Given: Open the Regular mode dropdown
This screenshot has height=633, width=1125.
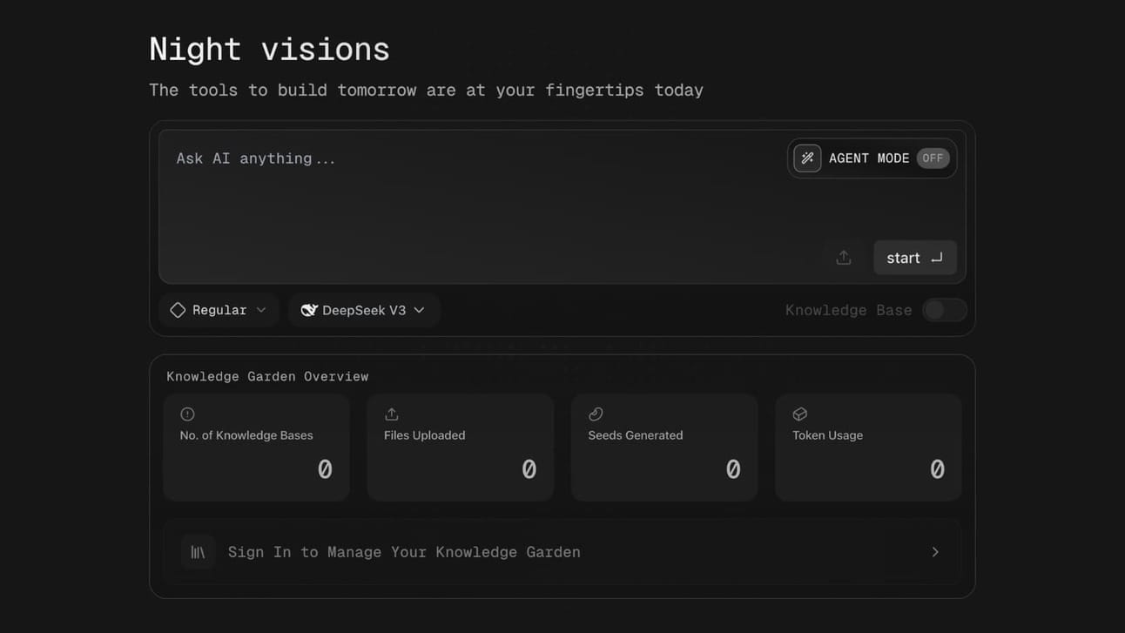Looking at the screenshot, I should [219, 310].
